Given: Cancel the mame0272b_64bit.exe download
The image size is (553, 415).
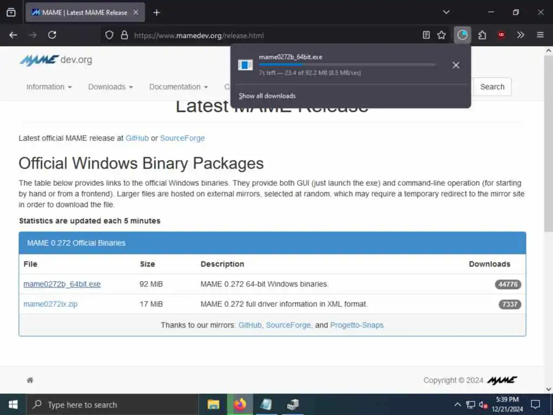Looking at the screenshot, I should click(456, 65).
